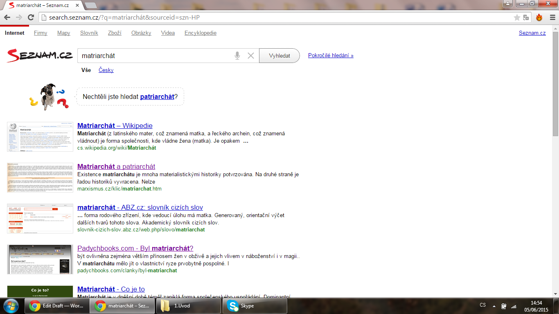Click the browser back arrow
Viewport: 559px width, 314px height.
tap(7, 18)
